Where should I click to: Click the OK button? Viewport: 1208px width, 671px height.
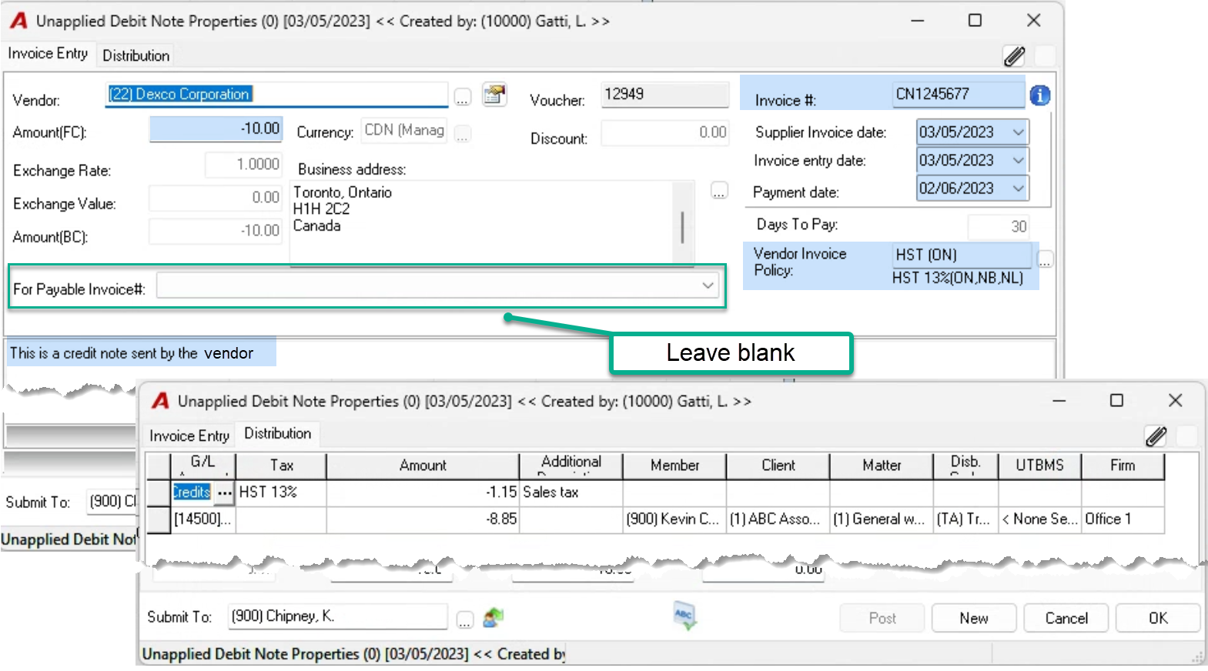click(1157, 618)
